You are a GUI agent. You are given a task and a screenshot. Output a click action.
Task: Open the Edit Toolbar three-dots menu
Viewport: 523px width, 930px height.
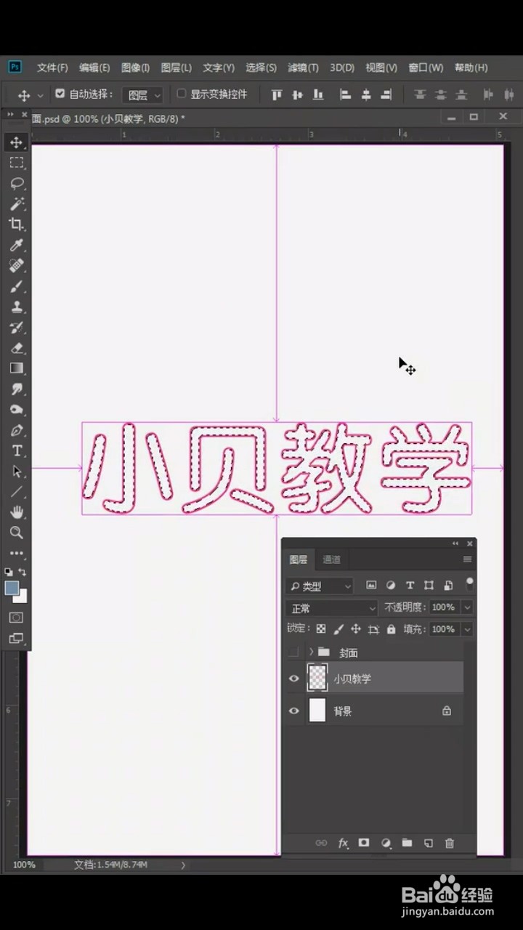(17, 554)
